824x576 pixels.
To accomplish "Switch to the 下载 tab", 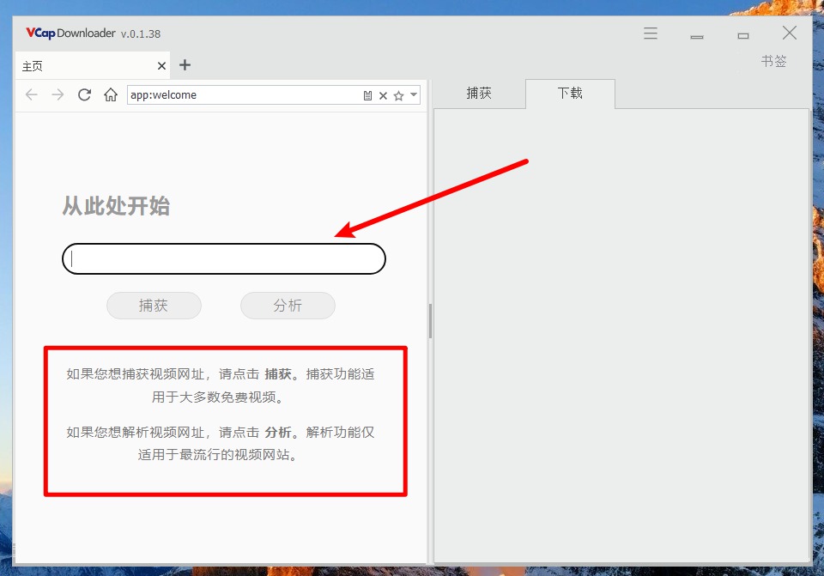I will (x=570, y=94).
